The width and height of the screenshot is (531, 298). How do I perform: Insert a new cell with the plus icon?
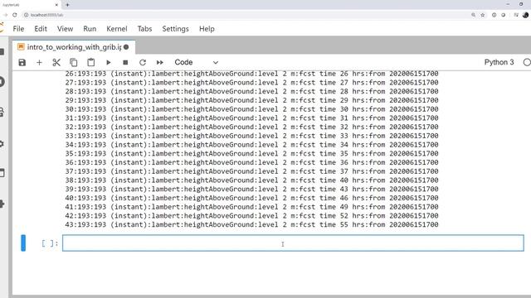click(39, 63)
